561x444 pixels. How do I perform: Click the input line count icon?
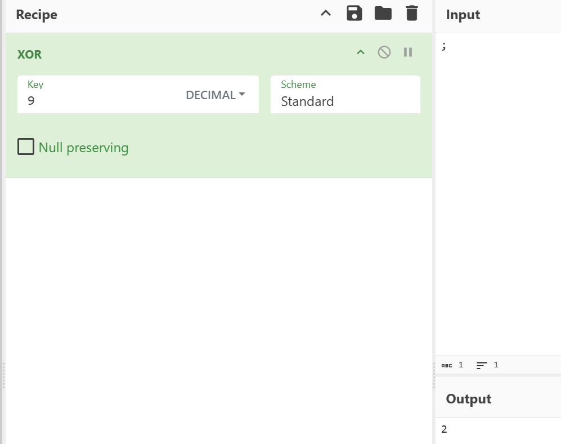pos(482,365)
